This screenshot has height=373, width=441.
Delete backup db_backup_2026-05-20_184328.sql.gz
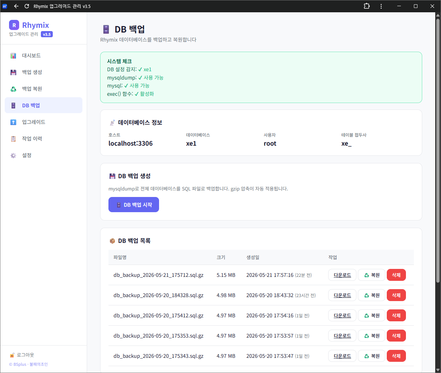pos(396,295)
